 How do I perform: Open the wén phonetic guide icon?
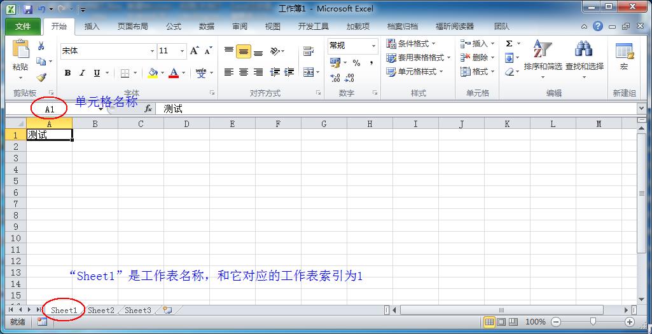[x=201, y=73]
